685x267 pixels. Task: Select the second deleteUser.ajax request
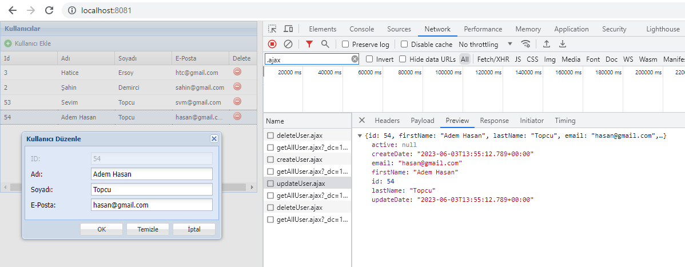coord(308,207)
